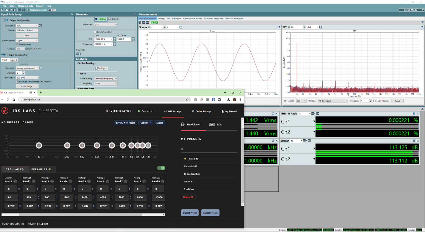The width and height of the screenshot is (425, 232).
Task: Open the Notch Tuning dropdown
Action: coord(105,78)
